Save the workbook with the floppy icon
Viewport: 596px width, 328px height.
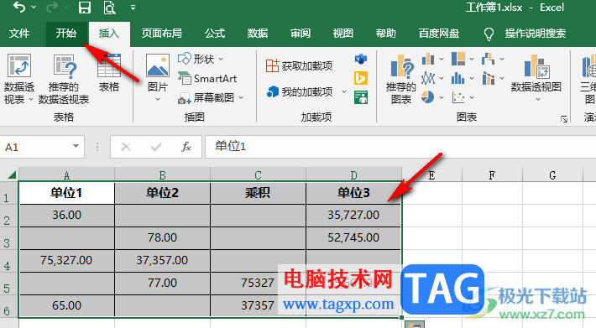pyautogui.click(x=85, y=8)
